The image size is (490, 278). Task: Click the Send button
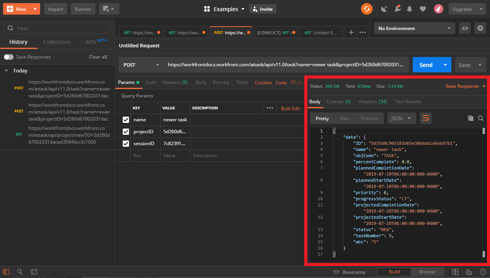[x=426, y=65]
